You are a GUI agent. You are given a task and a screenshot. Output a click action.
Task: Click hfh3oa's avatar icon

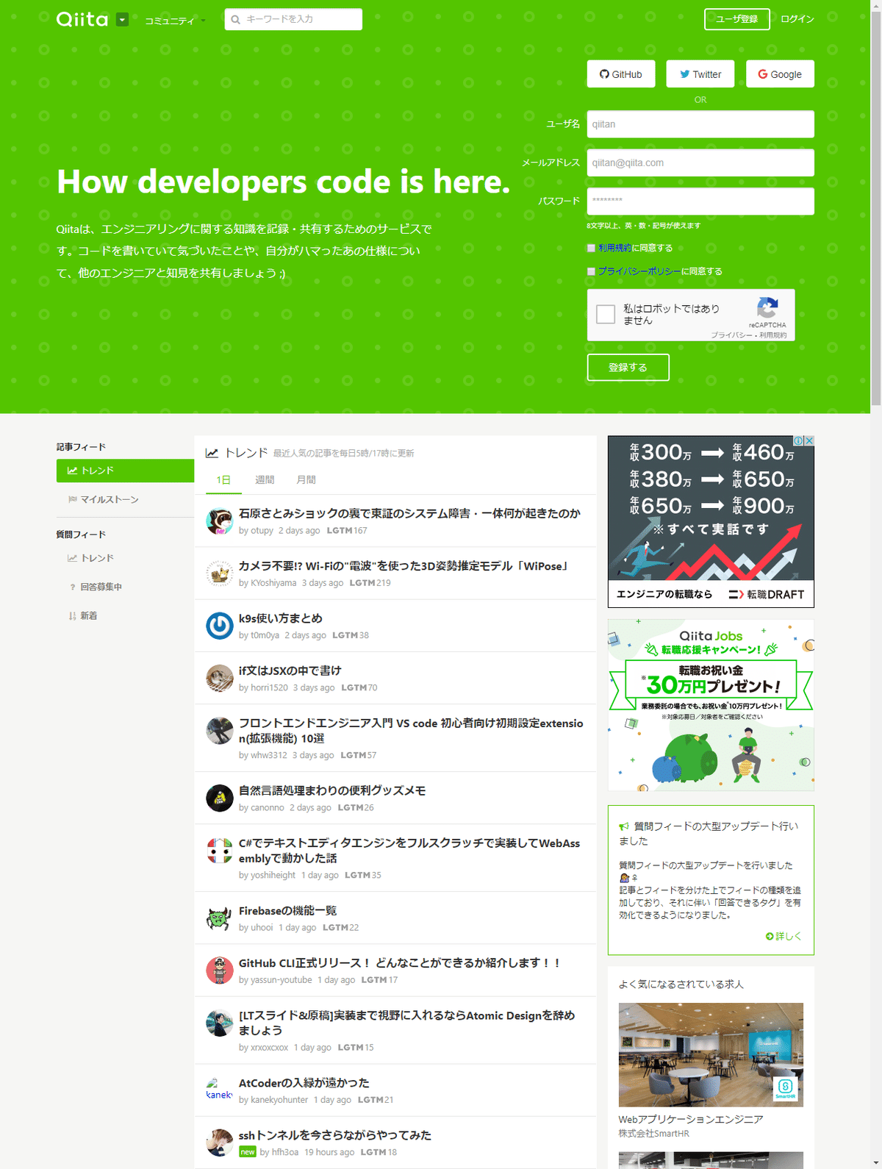(x=219, y=1143)
